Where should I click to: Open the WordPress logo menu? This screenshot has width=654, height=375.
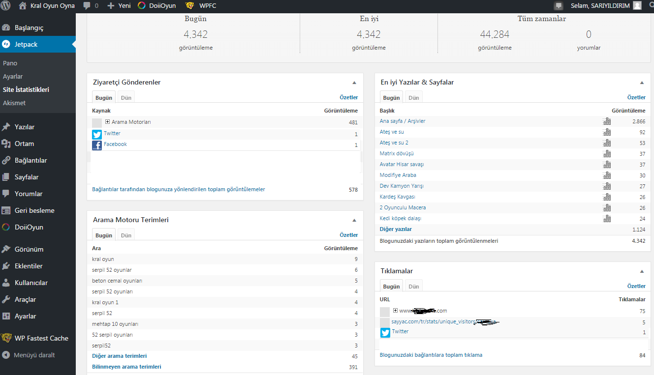tap(6, 6)
